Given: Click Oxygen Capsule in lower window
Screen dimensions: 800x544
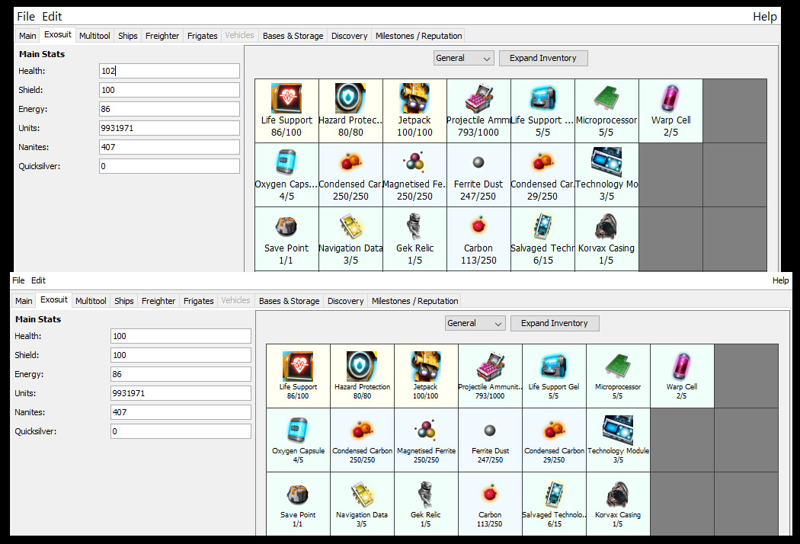Looking at the screenshot, I should [x=298, y=440].
